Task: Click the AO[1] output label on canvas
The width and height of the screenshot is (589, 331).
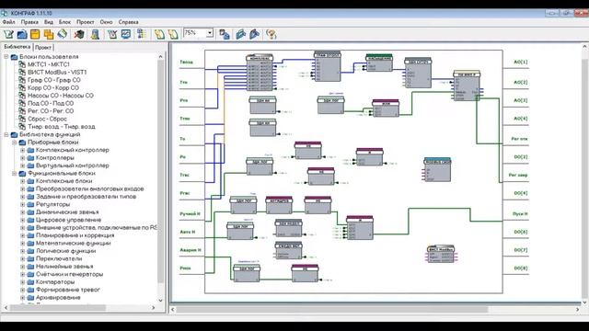Action: (x=520, y=62)
